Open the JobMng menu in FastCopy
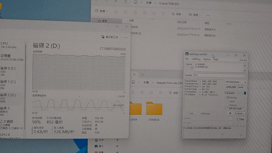 pos(196,59)
